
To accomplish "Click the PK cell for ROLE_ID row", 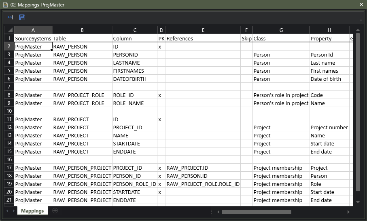I will tap(161, 95).
